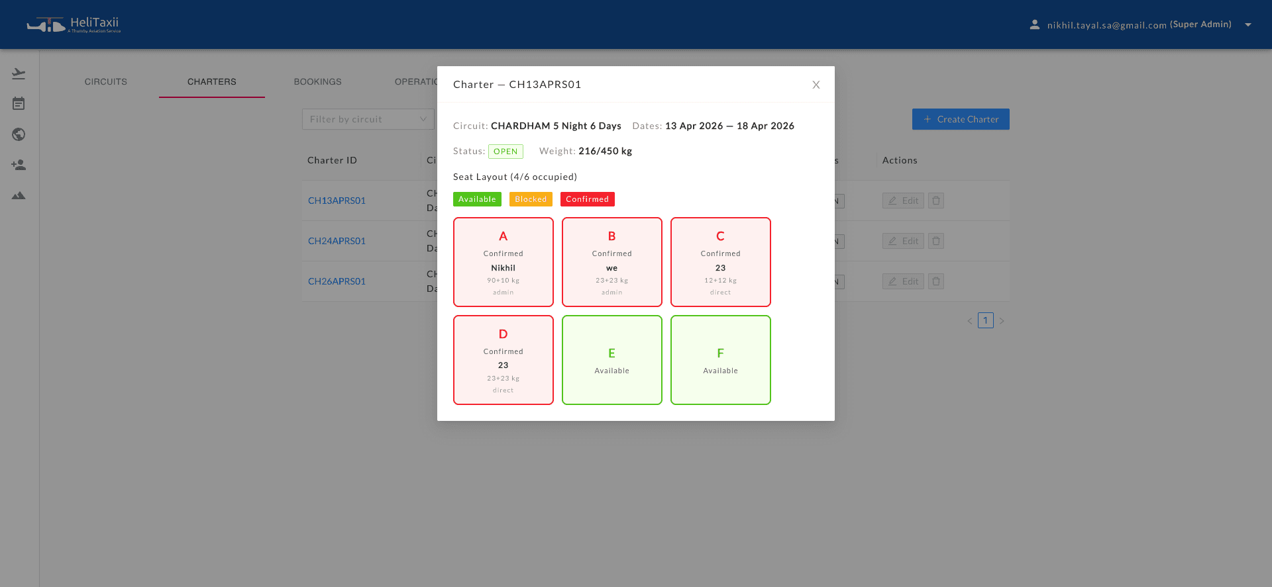Viewport: 1272px width, 587px height.
Task: Click the account email nikhil.tayal.sa@gmail.com
Action: click(1106, 25)
